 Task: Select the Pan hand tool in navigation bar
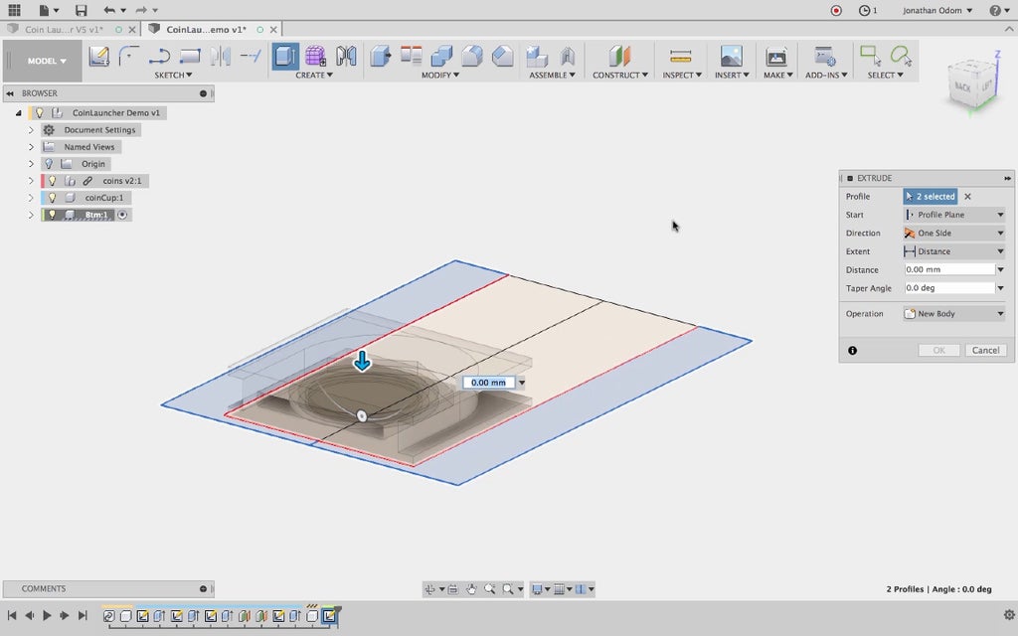point(471,589)
